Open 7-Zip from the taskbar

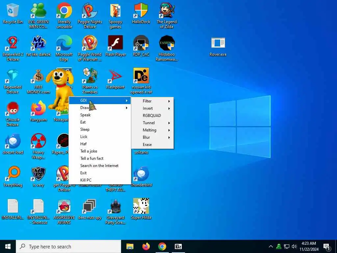click(x=178, y=246)
